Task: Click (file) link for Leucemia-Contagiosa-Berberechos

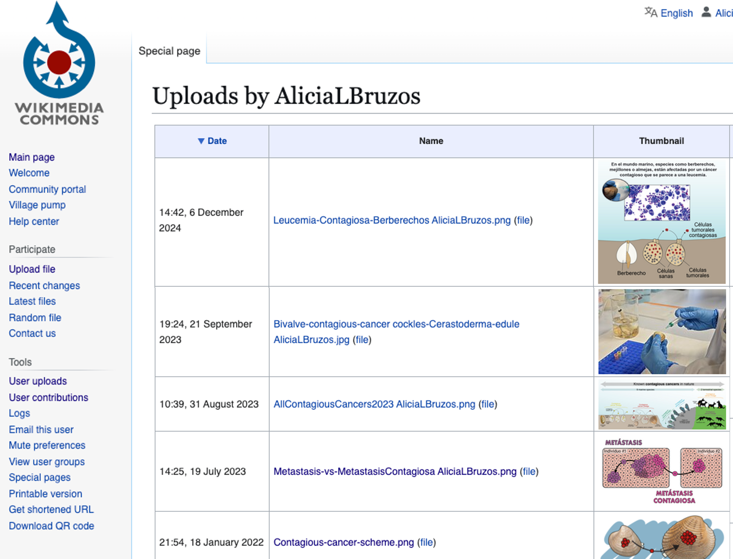Action: pos(524,220)
